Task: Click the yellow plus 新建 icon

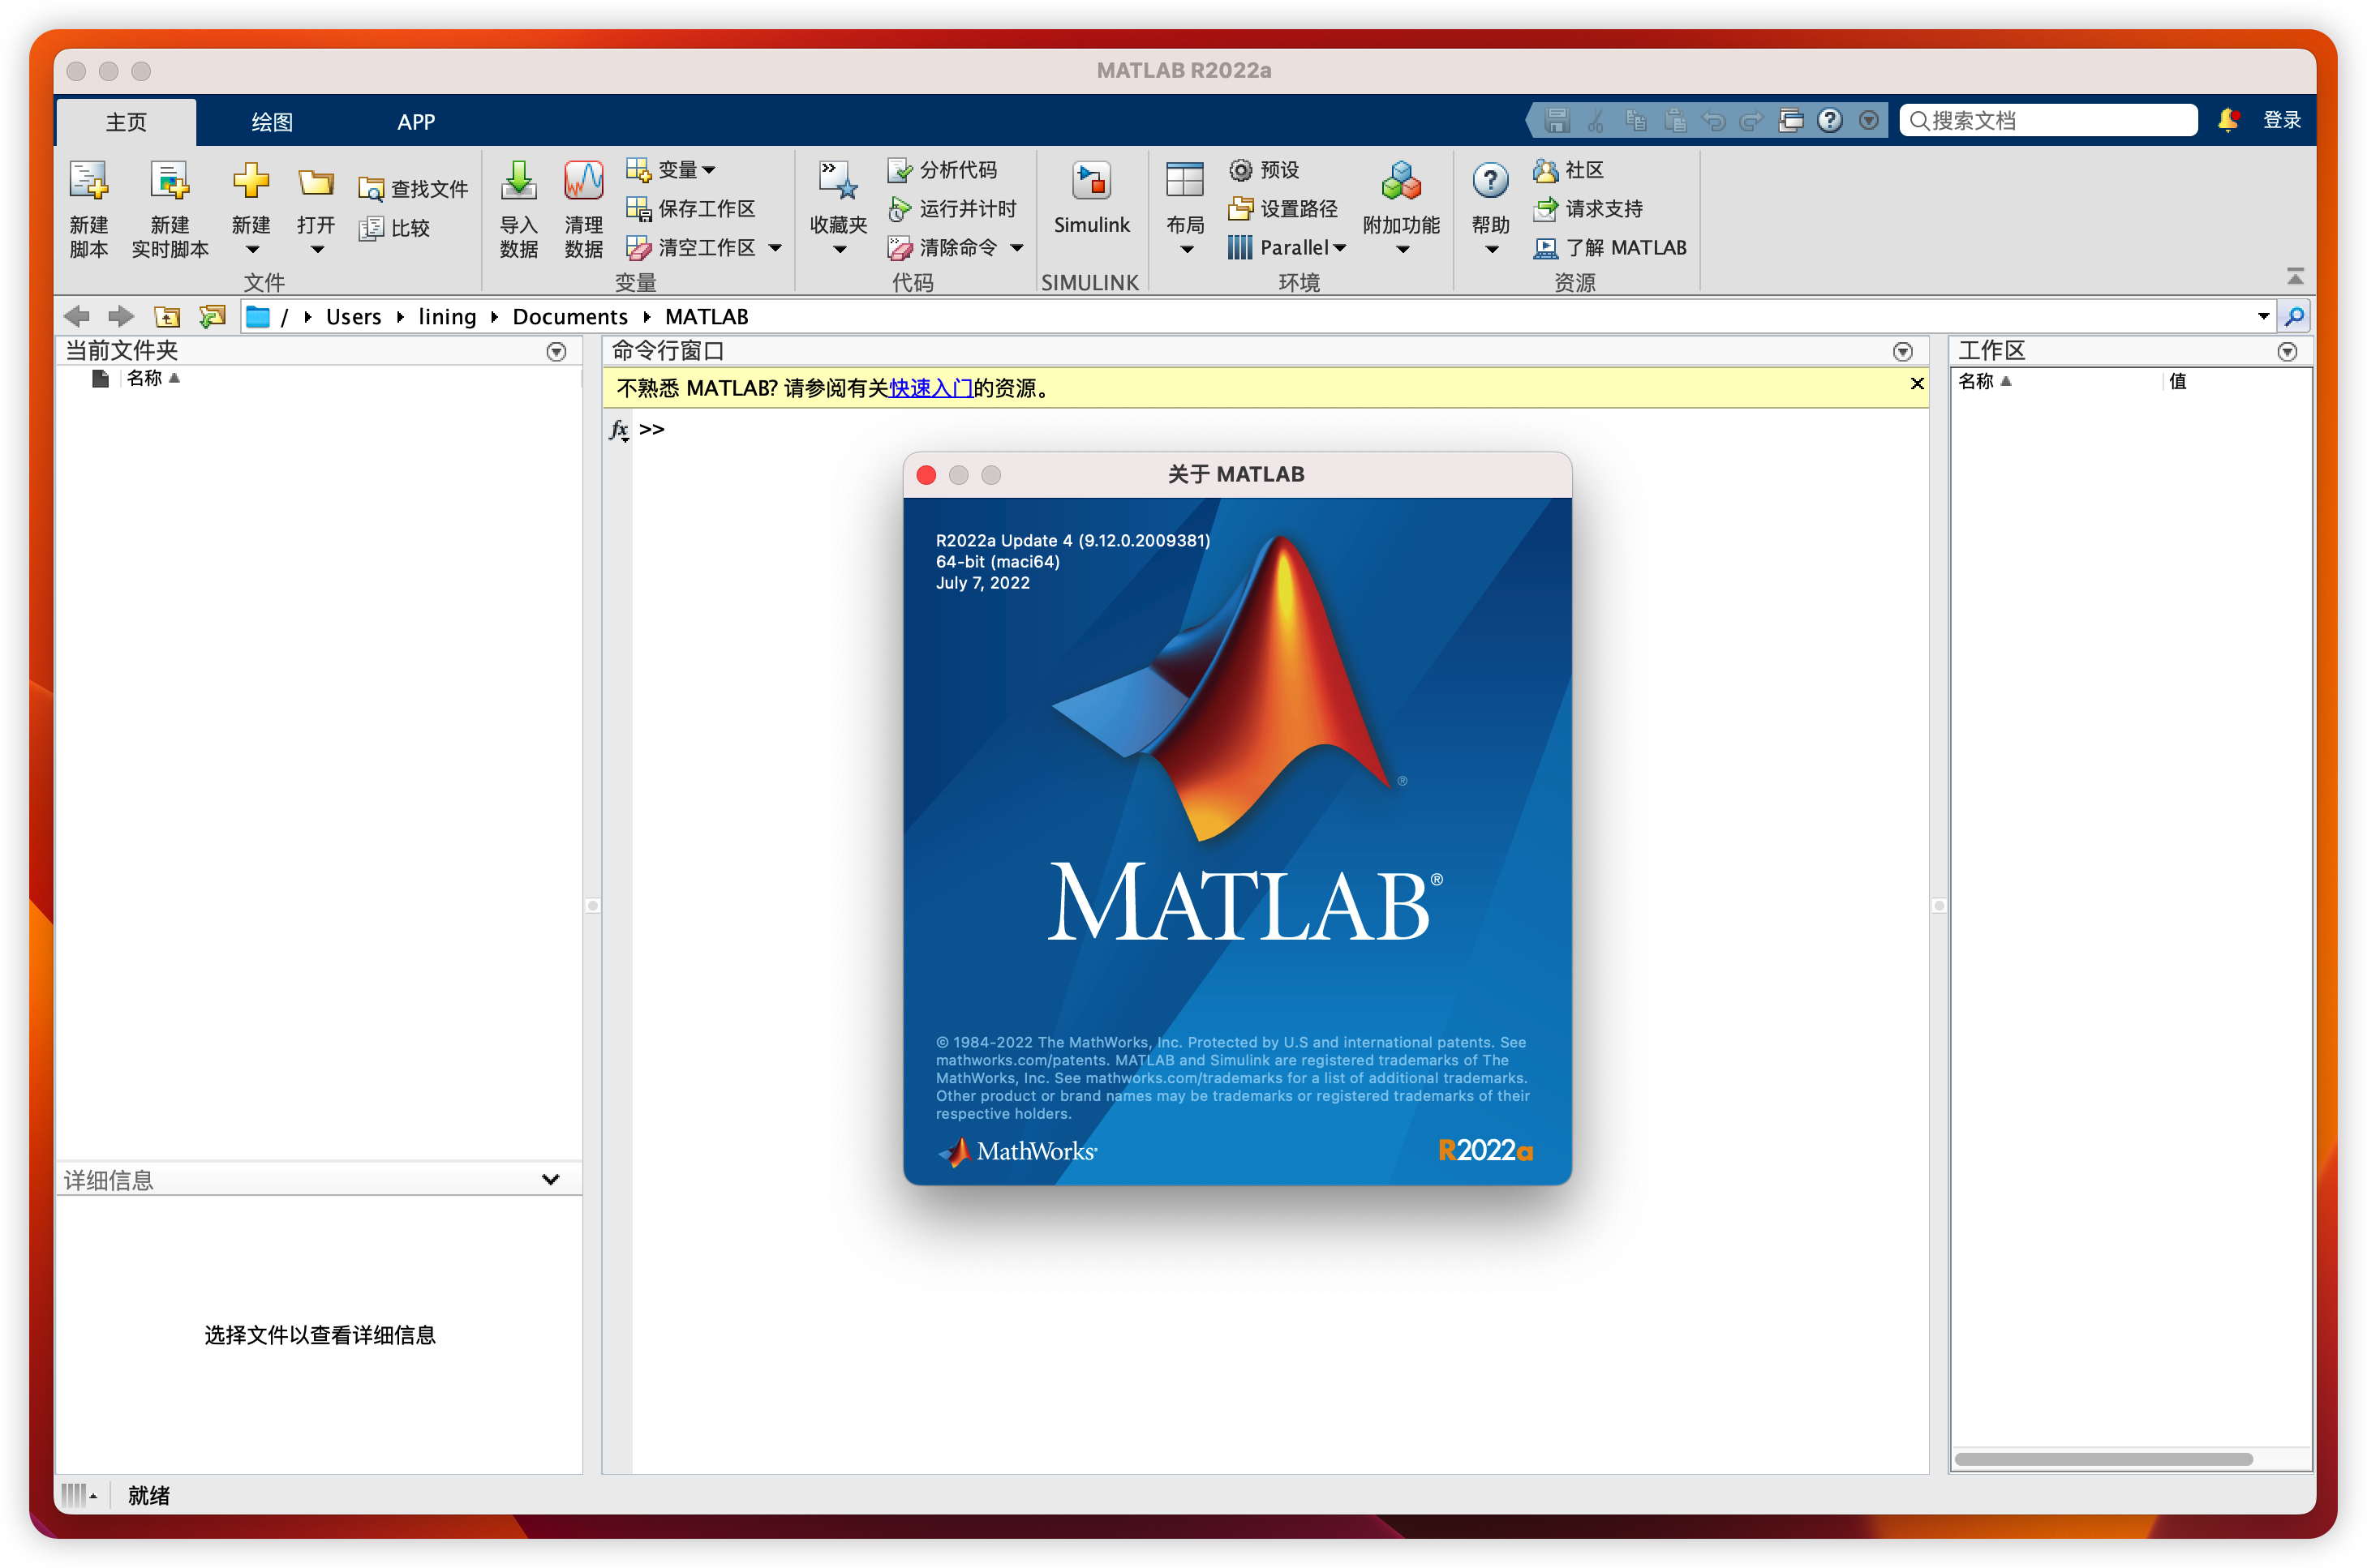Action: click(251, 181)
